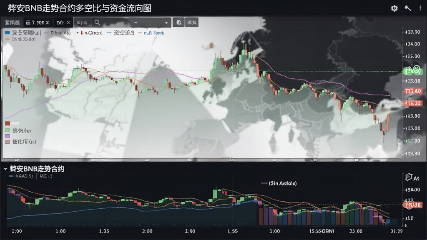The height and width of the screenshot is (240, 427).
Task: Click the page title 弊安BNB走势合约多空比与资金流向图
Action: point(80,8)
